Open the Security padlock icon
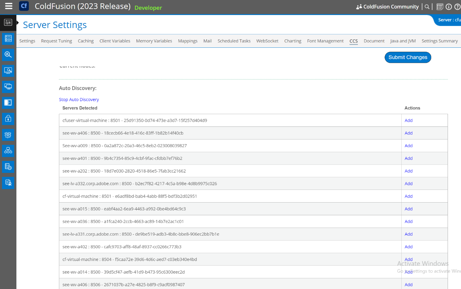461x289 pixels. pos(8,118)
